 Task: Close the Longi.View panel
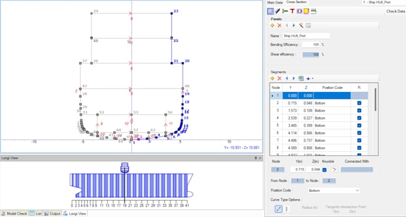tap(260, 158)
